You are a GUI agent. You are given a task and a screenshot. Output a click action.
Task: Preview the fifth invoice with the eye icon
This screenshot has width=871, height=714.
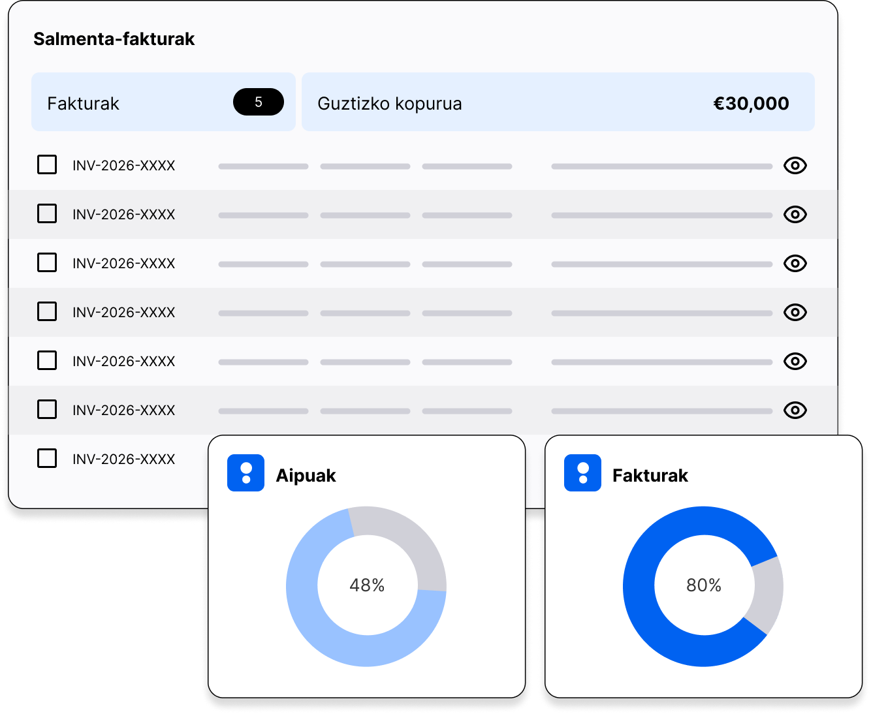(x=795, y=362)
